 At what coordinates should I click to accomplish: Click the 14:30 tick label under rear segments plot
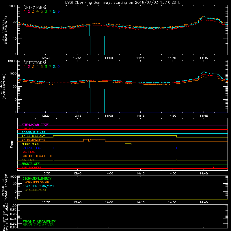(172, 116)
